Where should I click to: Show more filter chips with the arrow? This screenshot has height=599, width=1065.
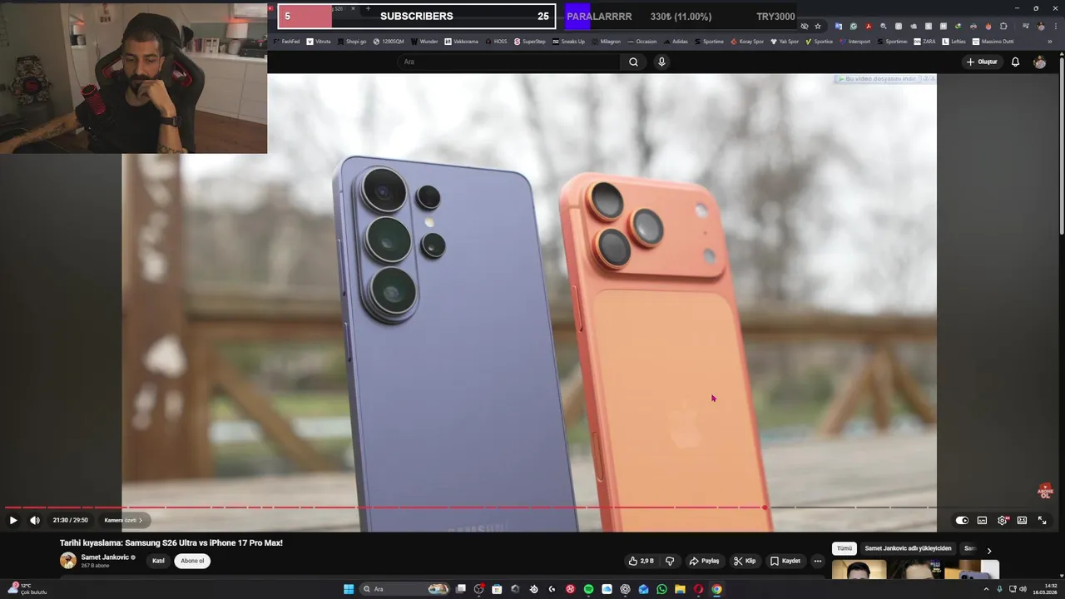click(x=988, y=550)
